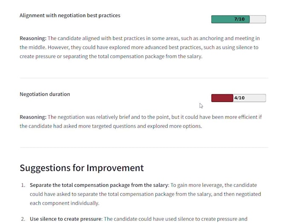The width and height of the screenshot is (290, 223).
Task: Click the Suggestions for Improvement heading
Action: click(x=81, y=168)
